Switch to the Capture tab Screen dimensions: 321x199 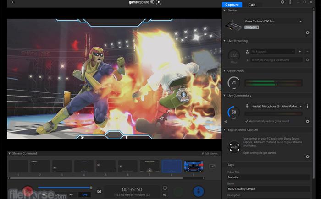click(x=232, y=5)
